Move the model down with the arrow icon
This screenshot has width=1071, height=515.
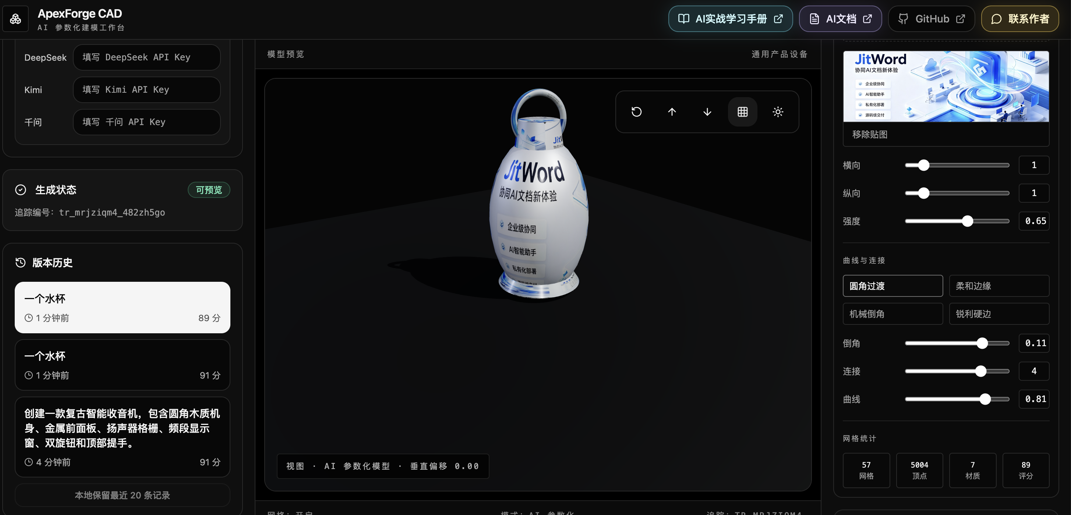pyautogui.click(x=707, y=112)
